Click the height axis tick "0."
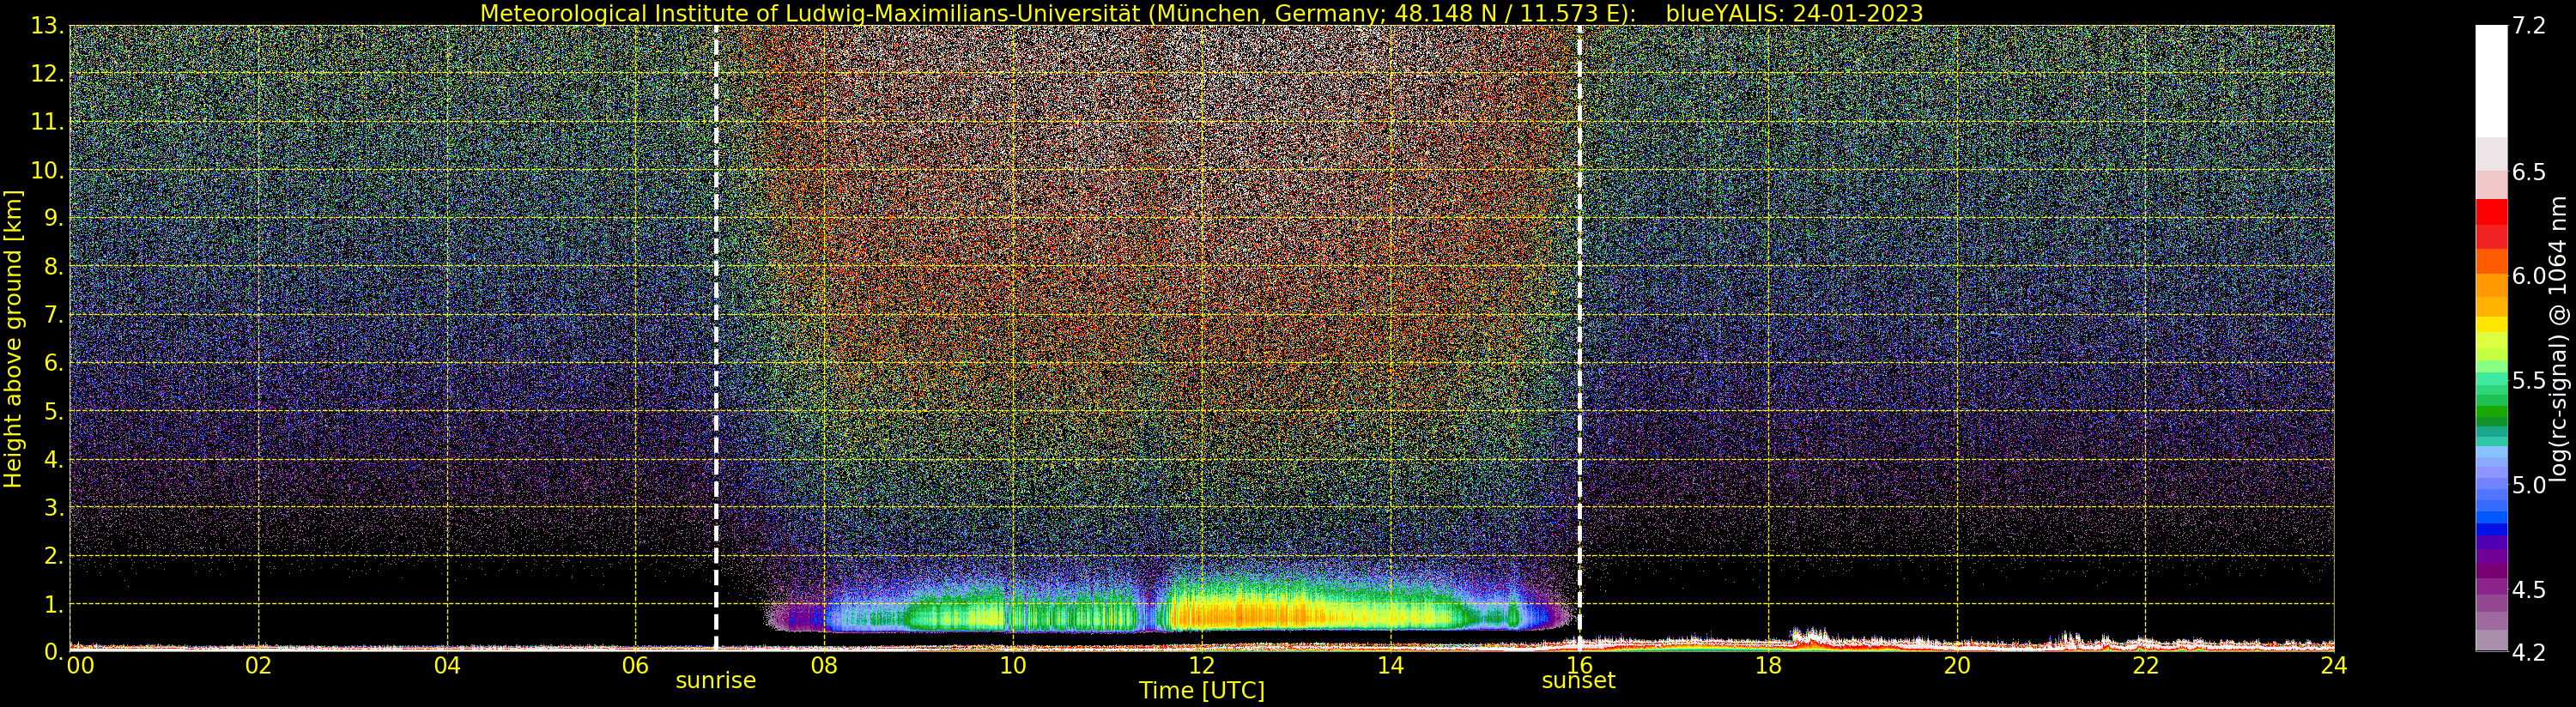 pos(53,652)
